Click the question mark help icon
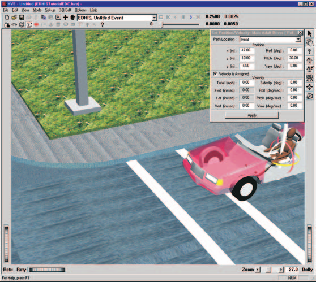 (x=102, y=25)
